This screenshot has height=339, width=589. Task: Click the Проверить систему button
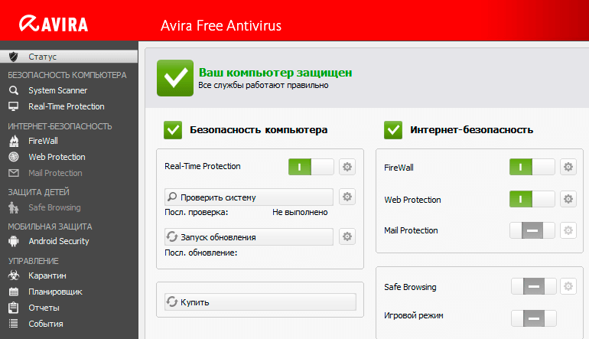(249, 197)
